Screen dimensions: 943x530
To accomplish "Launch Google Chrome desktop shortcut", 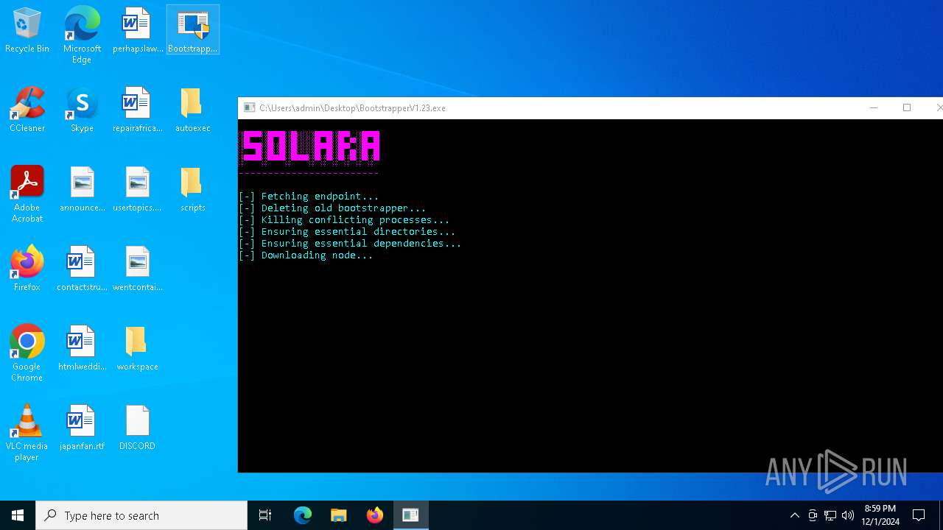I will (27, 353).
